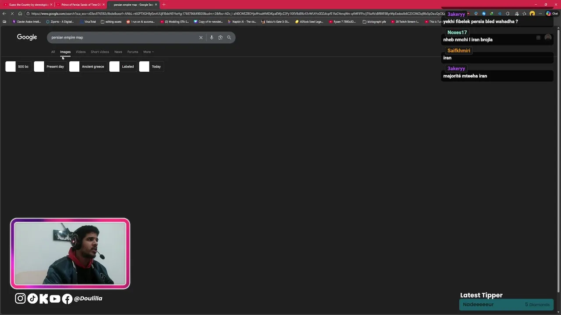This screenshot has height=315, width=561.
Task: Open the 20 Twitch Stream bookmark
Action: pos(405,21)
